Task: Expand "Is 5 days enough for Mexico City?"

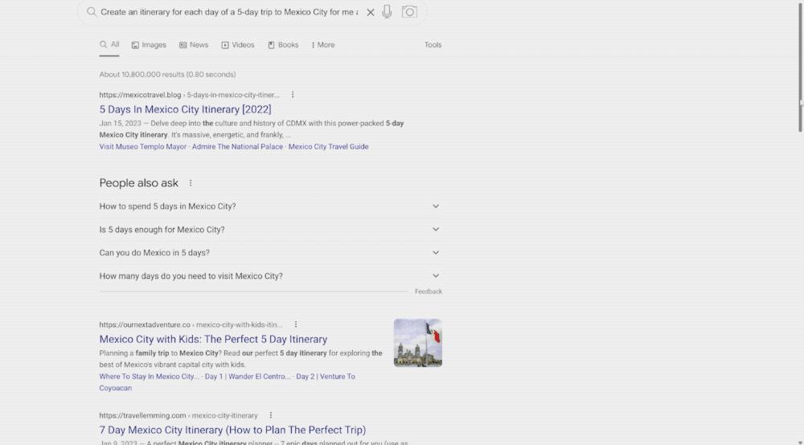Action: pos(270,230)
